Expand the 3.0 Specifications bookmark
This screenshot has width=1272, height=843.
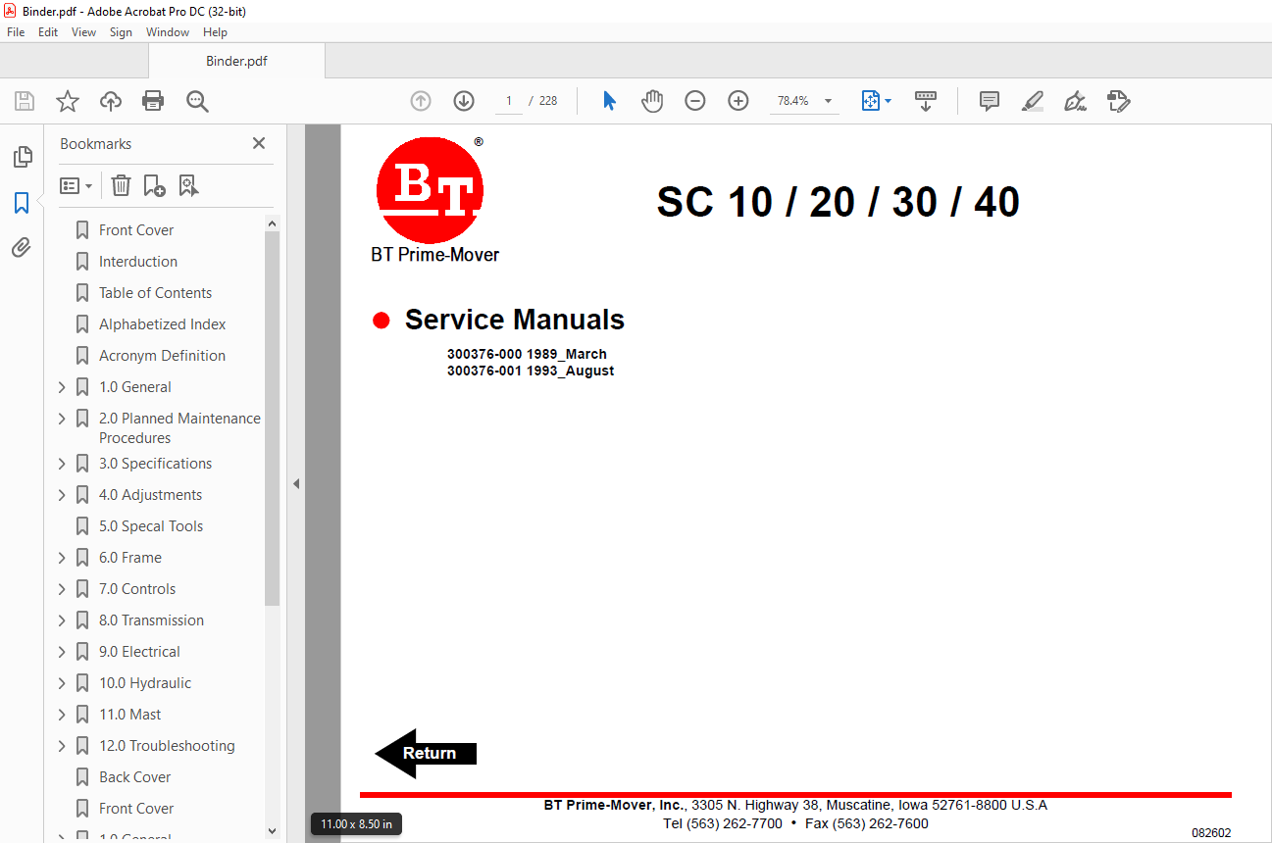point(63,464)
